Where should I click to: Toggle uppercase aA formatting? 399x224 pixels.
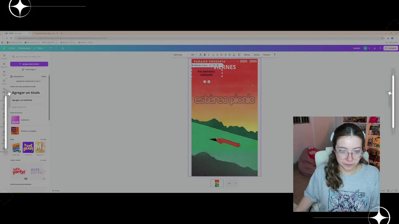221,55
